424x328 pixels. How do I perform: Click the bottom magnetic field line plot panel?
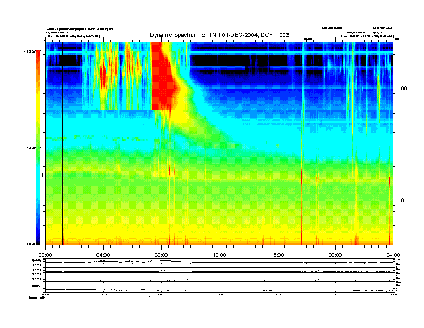coord(219,287)
